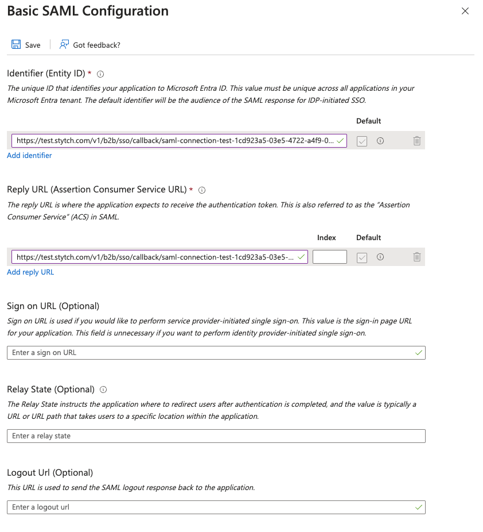Click the Add reply URL link

[x=30, y=272]
